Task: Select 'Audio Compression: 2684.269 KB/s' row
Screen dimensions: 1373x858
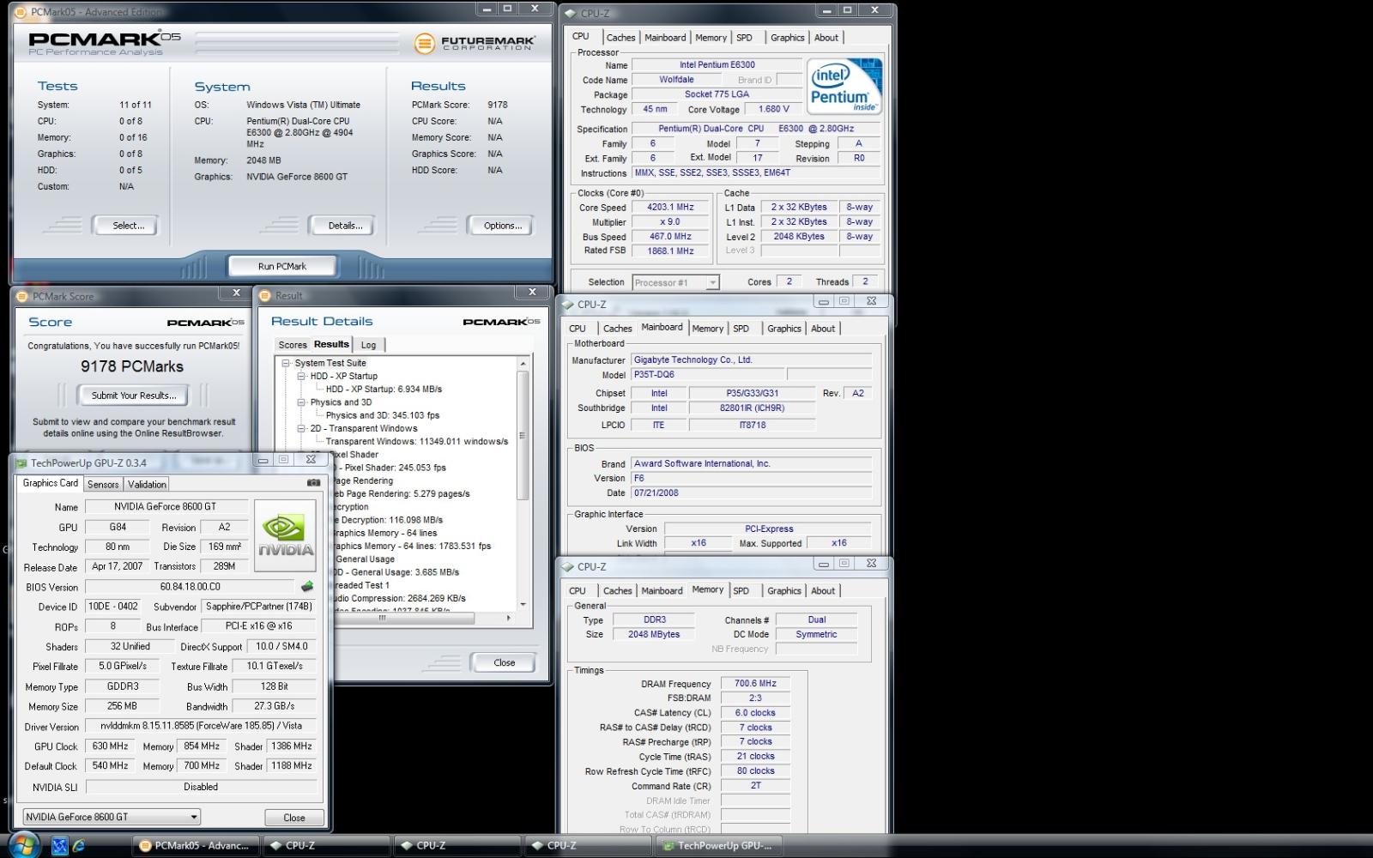Action: pos(398,598)
